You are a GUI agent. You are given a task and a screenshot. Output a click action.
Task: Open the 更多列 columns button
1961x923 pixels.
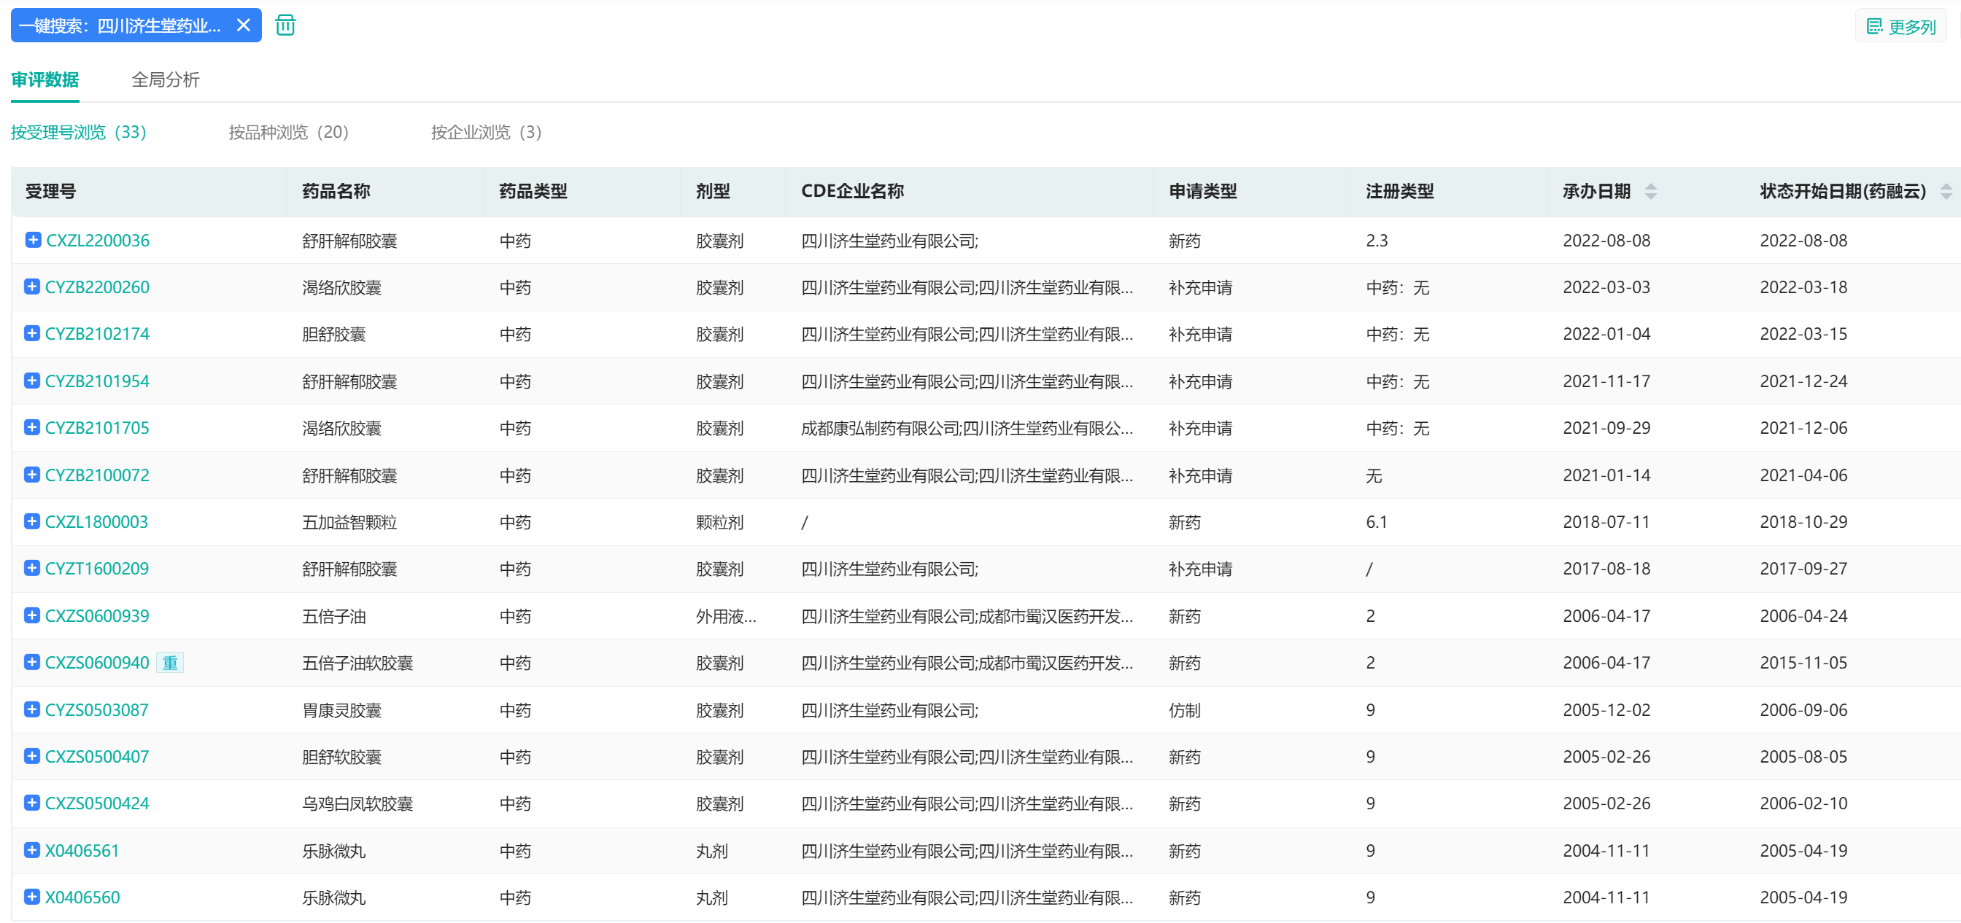(1900, 27)
